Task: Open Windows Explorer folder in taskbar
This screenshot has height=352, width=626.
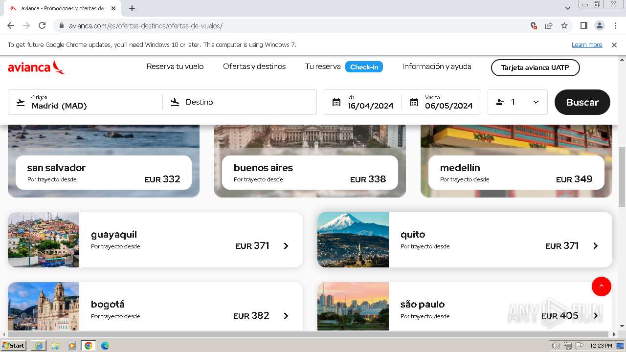Action: click(55, 346)
